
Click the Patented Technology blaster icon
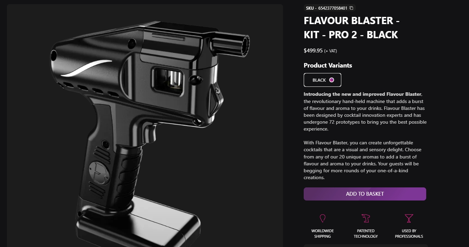(365, 218)
